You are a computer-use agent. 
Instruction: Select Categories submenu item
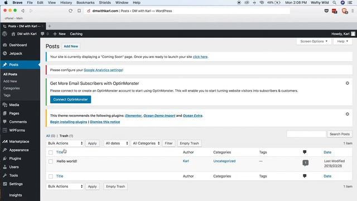click(x=11, y=88)
